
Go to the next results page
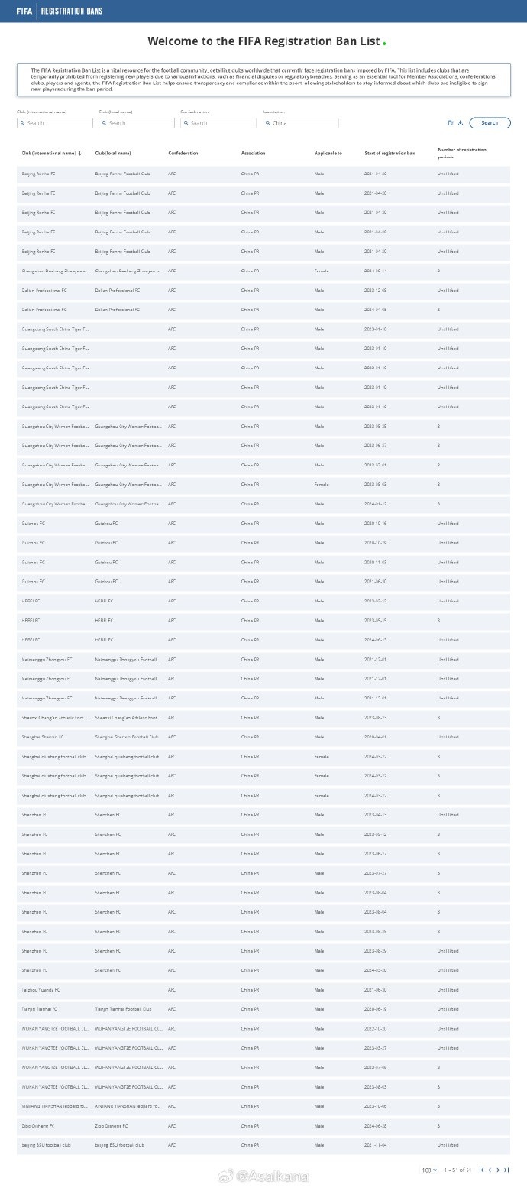point(498,1170)
